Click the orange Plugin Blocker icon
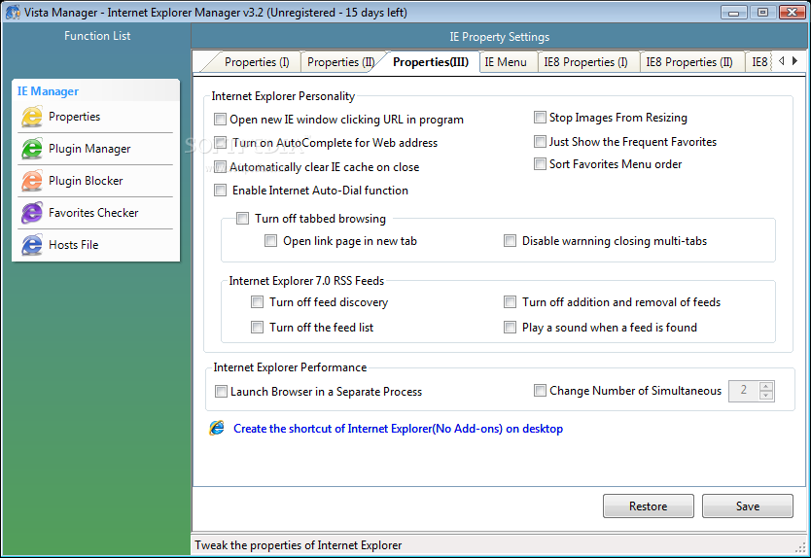 (x=31, y=181)
